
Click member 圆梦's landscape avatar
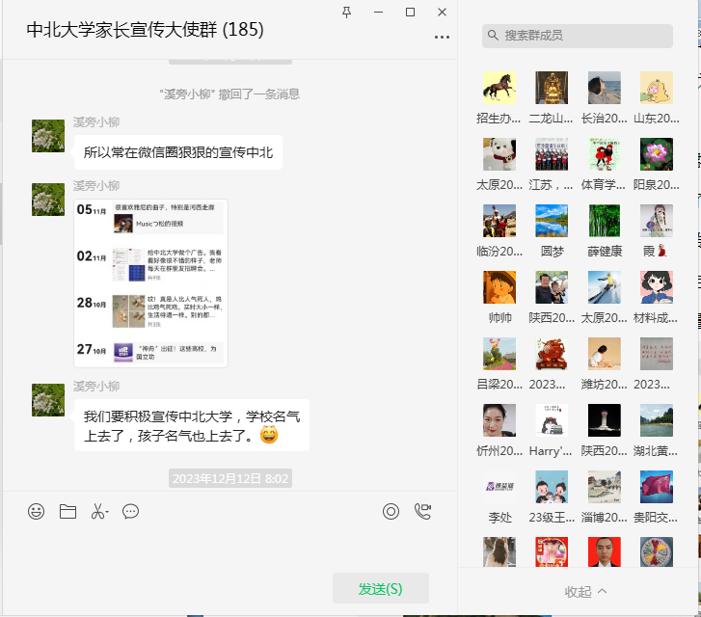point(552,221)
